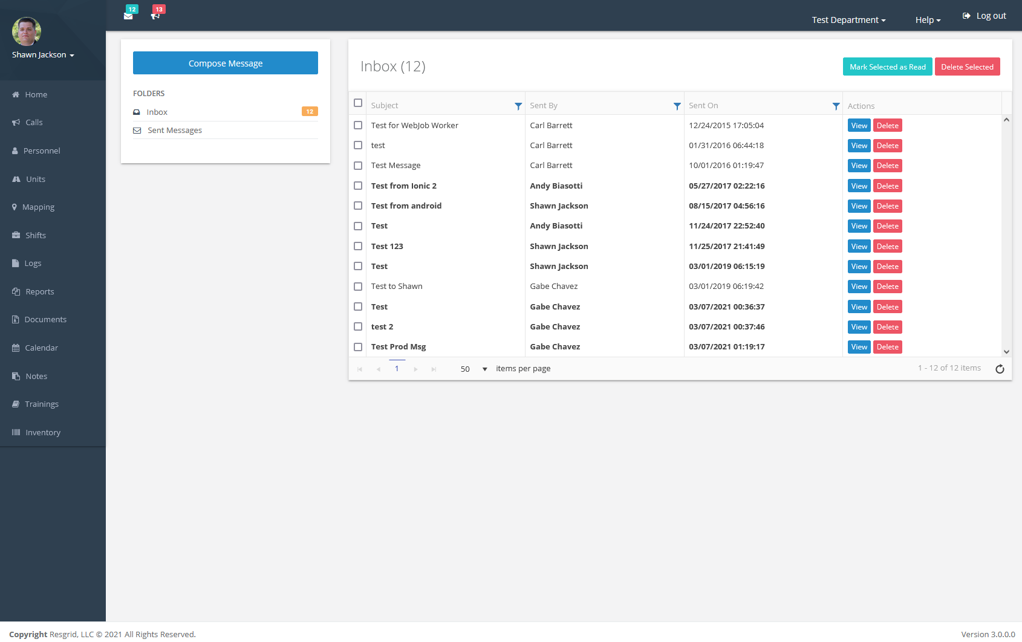Click the notifications icon showing 13
This screenshot has width=1022, height=642.
155,15
